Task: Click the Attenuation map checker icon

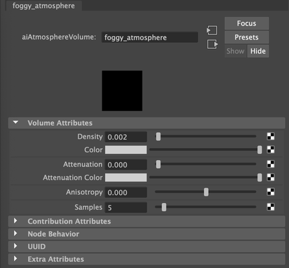Action: point(271,164)
